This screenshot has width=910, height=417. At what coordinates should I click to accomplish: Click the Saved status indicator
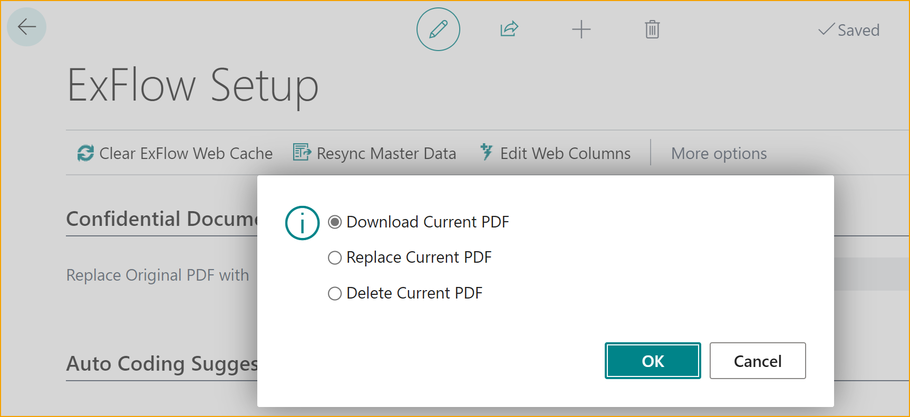[849, 30]
